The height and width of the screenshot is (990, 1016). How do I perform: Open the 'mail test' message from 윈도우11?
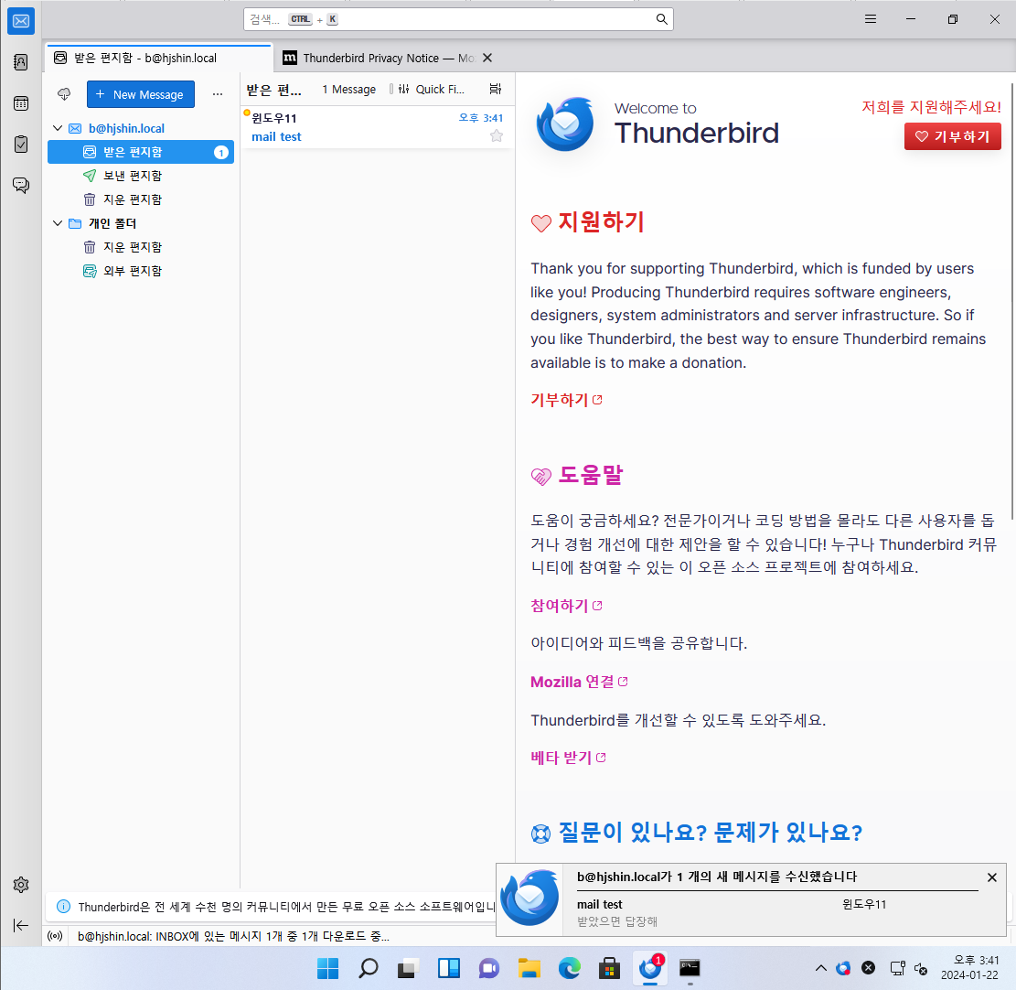pos(377,127)
